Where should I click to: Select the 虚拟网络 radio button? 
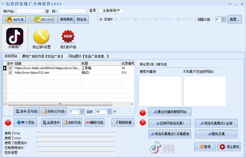(178, 19)
